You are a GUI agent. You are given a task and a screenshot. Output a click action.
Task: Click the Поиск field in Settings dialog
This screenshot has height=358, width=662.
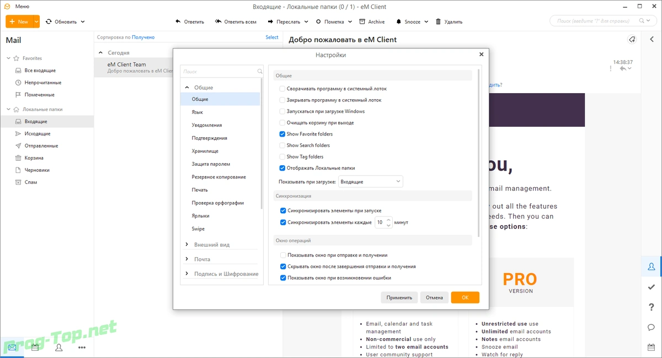tap(218, 72)
